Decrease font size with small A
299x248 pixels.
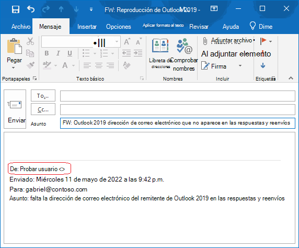139,41
